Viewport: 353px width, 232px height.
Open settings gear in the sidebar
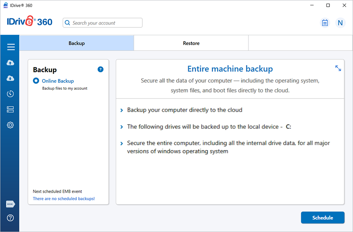point(11,125)
